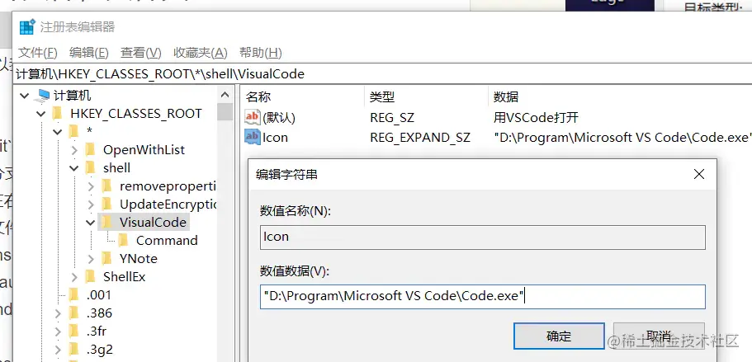Collapse the VisualCode key
The image size is (752, 362).
pos(91,222)
